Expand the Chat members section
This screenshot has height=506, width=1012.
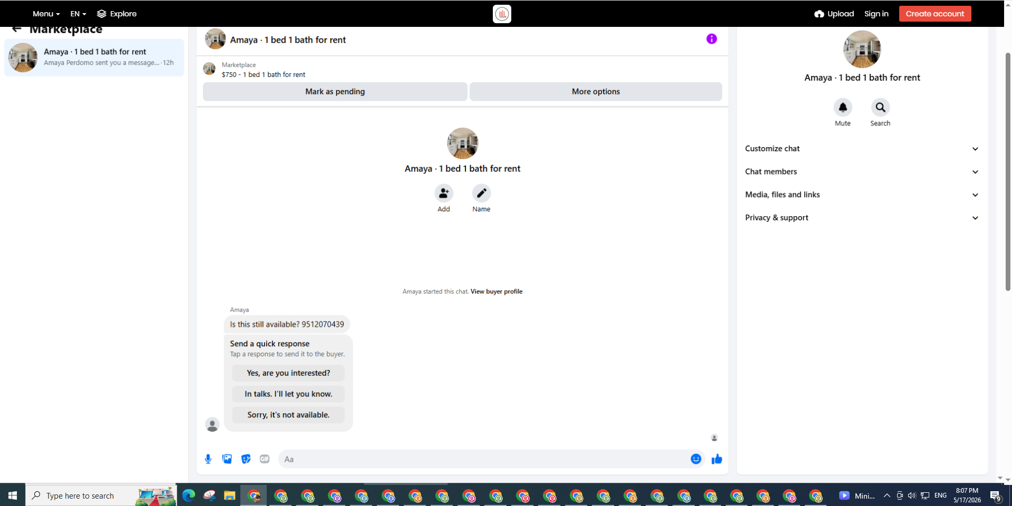tap(862, 172)
